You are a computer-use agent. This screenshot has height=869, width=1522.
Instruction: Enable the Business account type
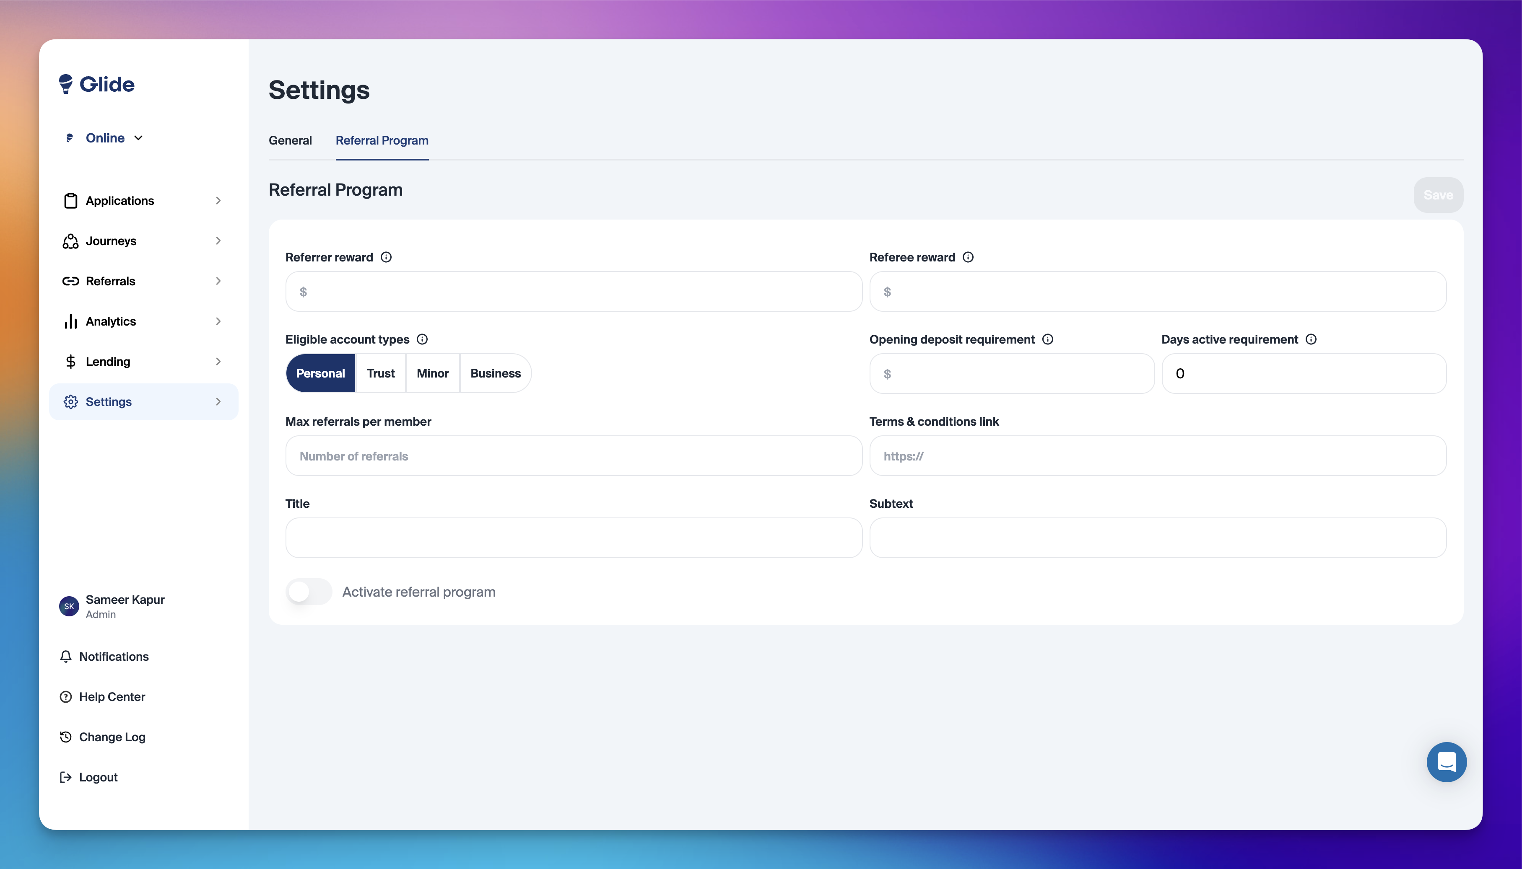[495, 374]
